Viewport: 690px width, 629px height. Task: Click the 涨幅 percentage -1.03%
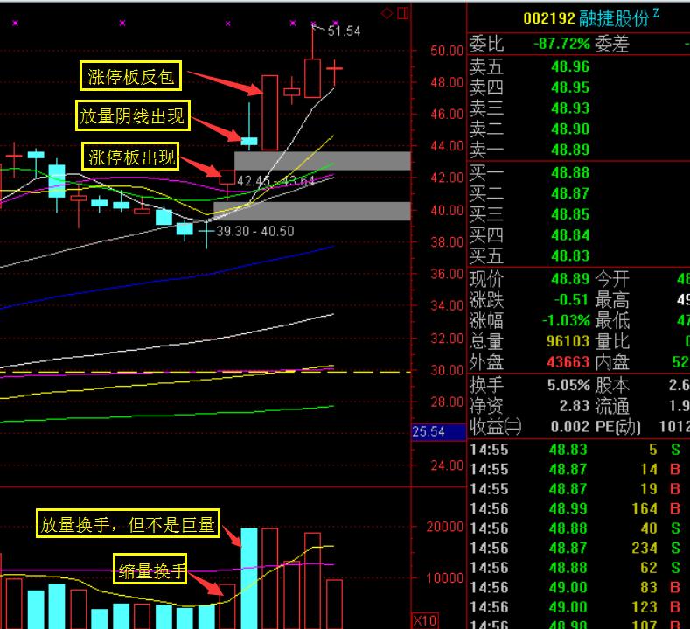point(566,320)
